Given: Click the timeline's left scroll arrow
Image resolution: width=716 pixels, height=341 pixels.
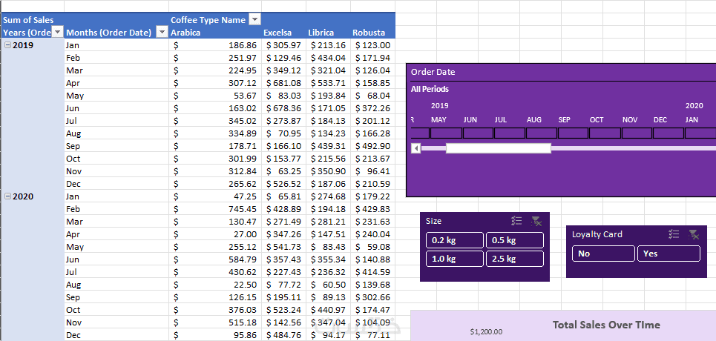Looking at the screenshot, I should click(x=416, y=148).
